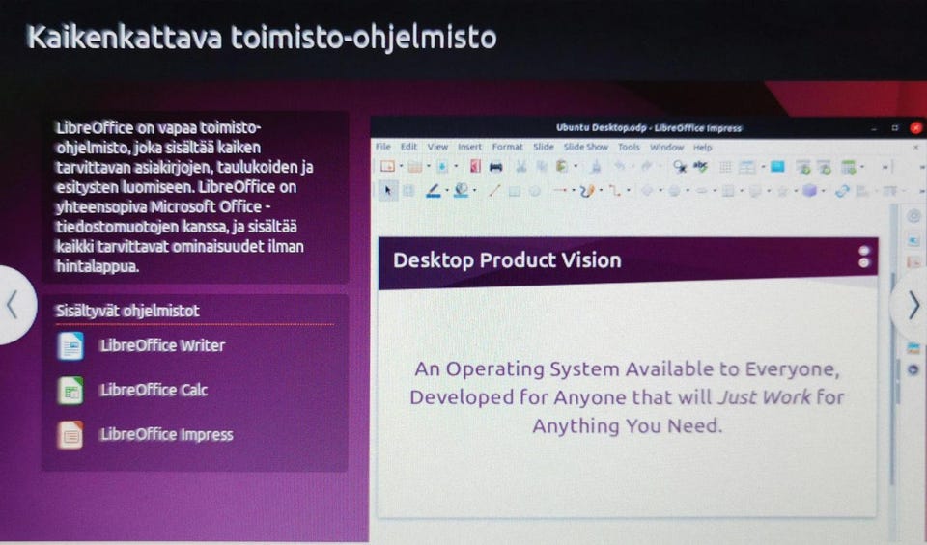This screenshot has width=927, height=545.
Task: Click the Redo arrow icon
Action: pyautogui.click(x=646, y=167)
